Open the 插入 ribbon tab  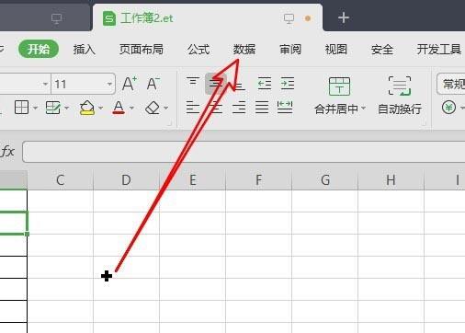(85, 50)
